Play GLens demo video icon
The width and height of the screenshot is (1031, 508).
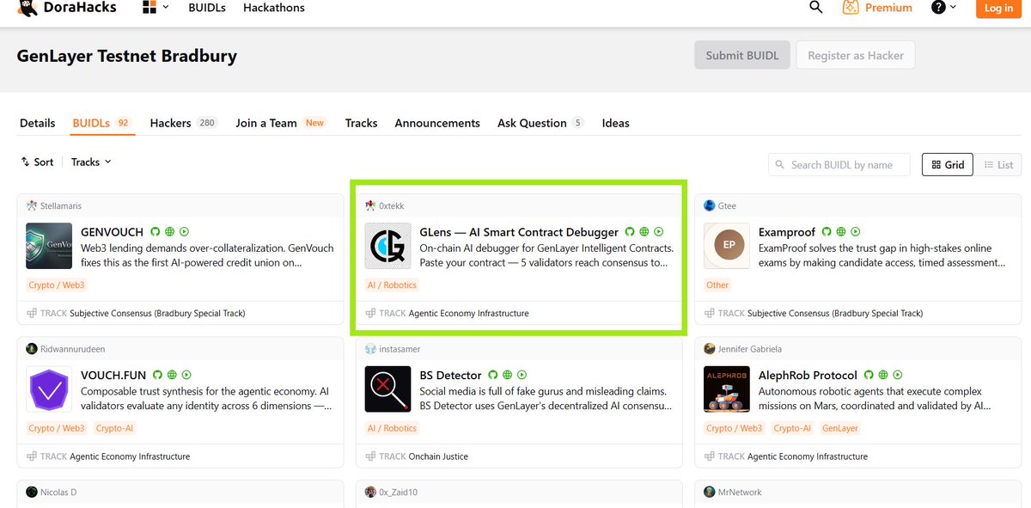[x=659, y=232]
